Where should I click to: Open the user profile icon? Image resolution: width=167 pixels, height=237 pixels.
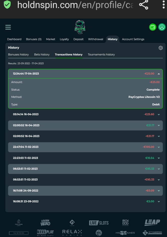click(x=162, y=27)
